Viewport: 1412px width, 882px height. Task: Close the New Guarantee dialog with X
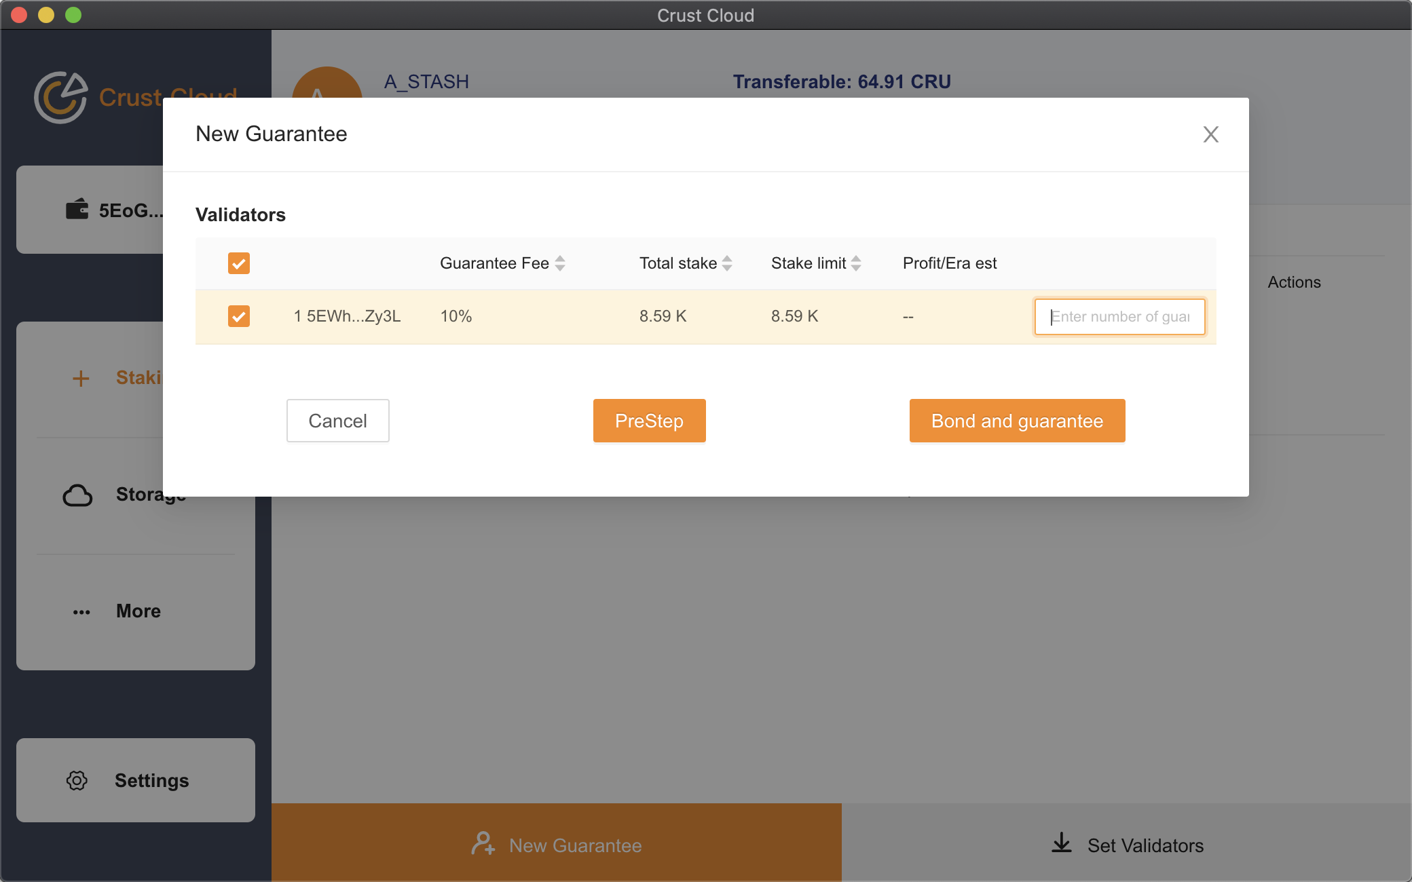[x=1210, y=134]
